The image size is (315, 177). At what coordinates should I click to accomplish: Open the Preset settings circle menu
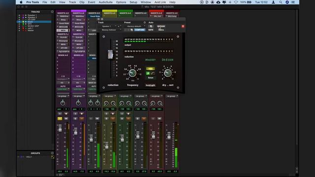pos(144,23)
